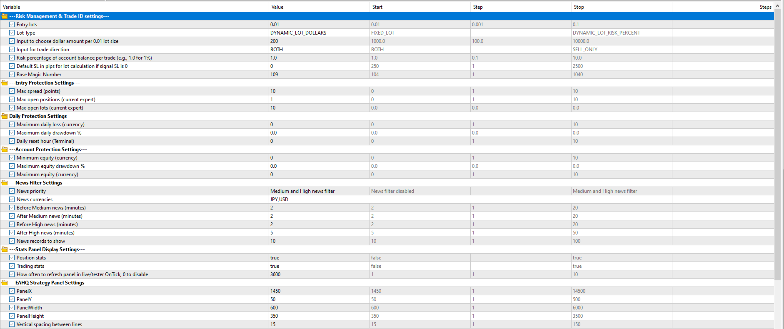Open trade direction value BOTH
Image resolution: width=784 pixels, height=329 pixels.
pos(319,50)
